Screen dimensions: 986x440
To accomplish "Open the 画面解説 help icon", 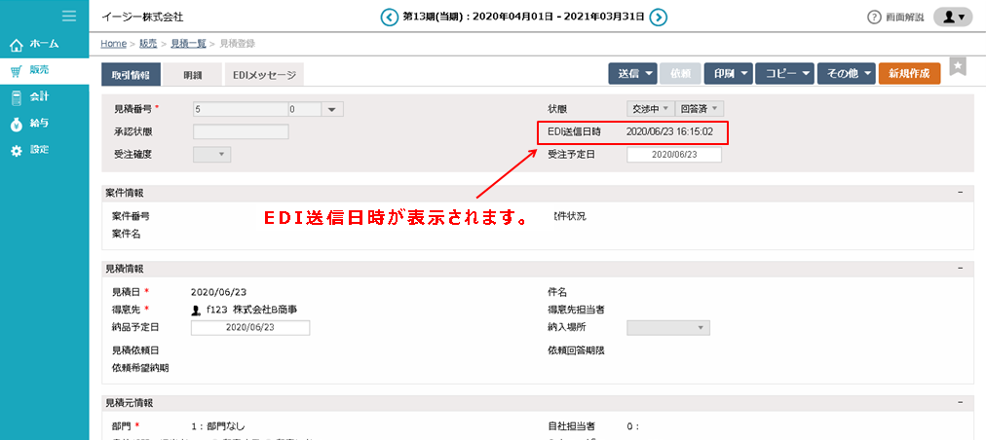I will tap(874, 18).
